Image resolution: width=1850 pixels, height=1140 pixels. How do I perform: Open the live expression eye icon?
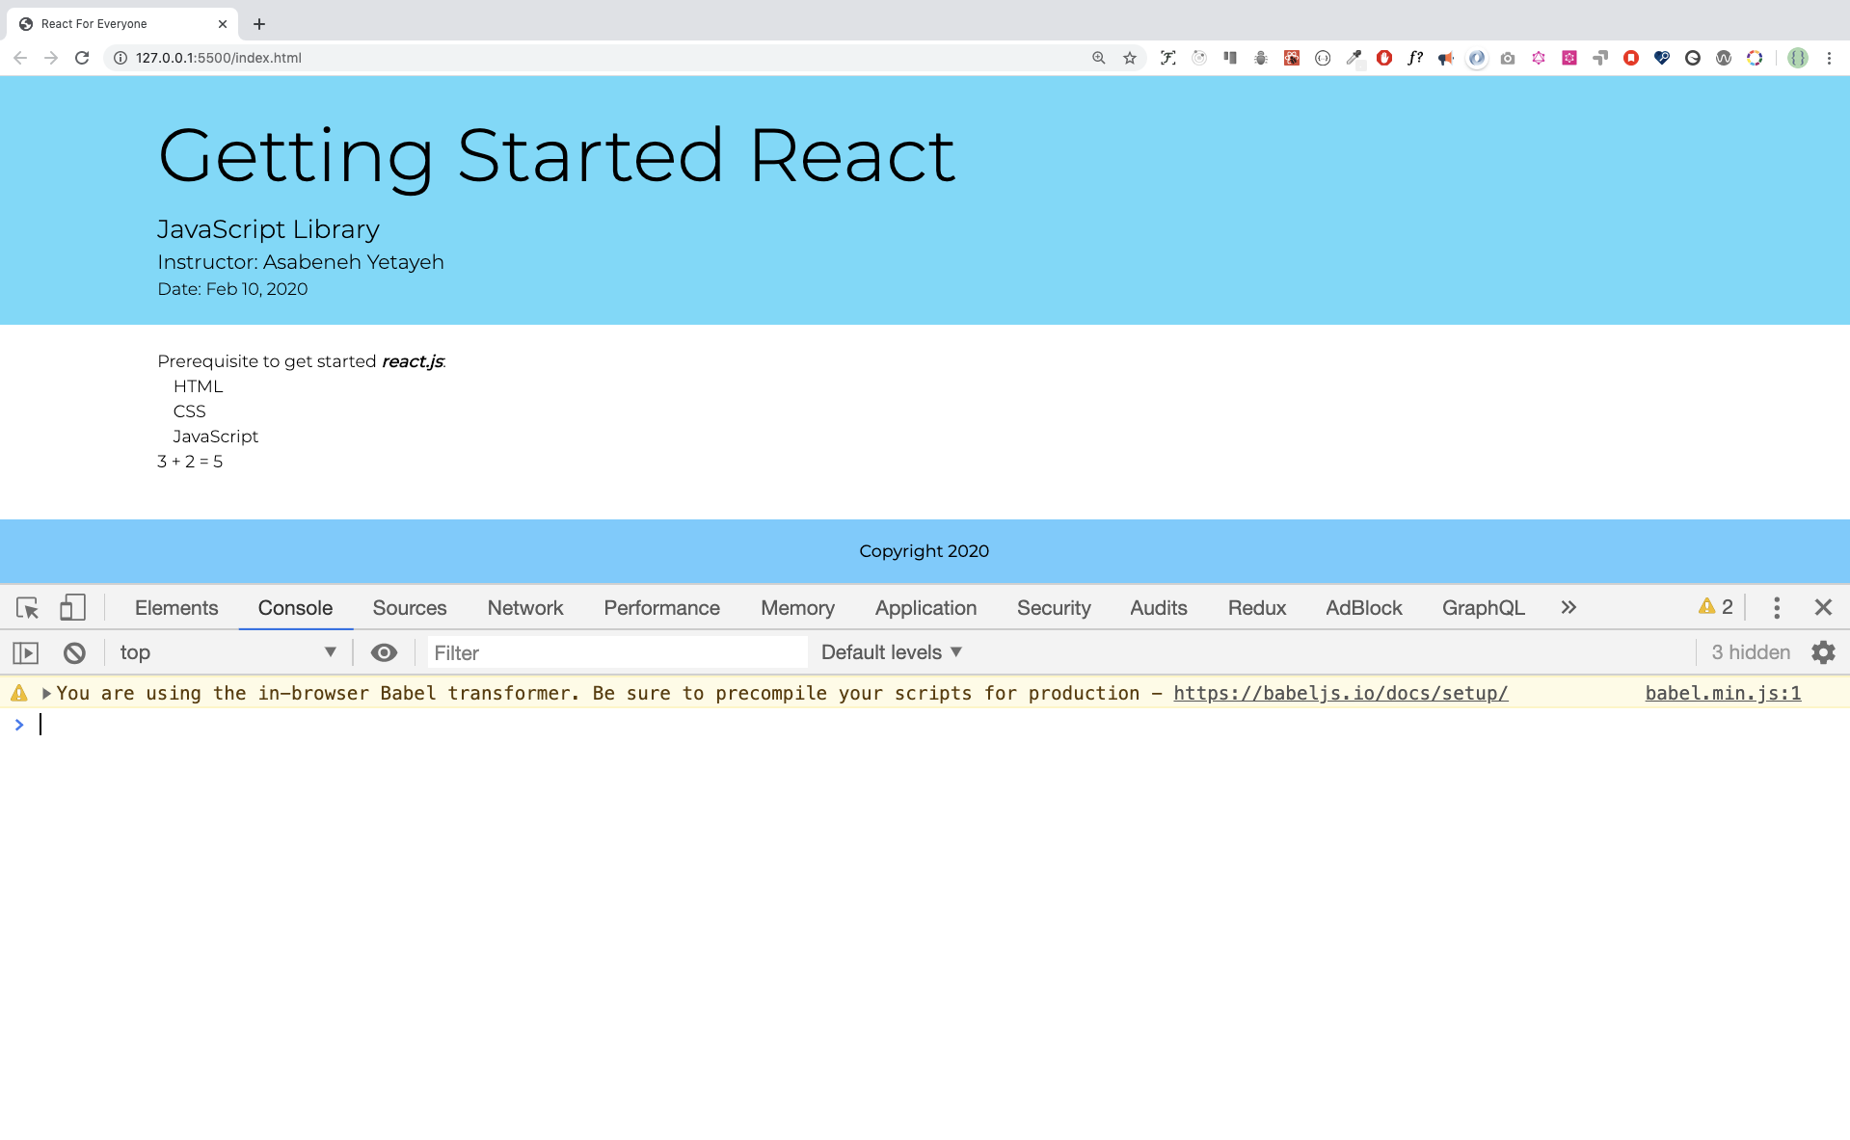click(x=384, y=653)
